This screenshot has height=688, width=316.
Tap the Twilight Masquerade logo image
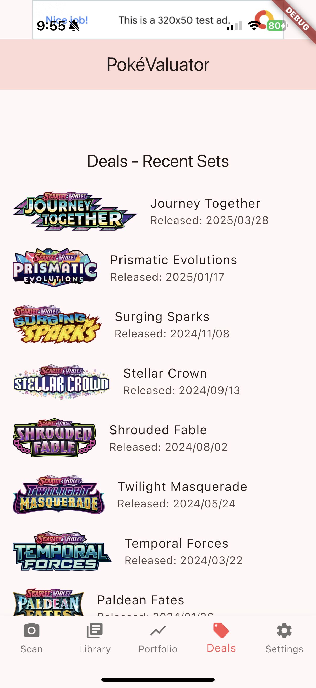[59, 495]
